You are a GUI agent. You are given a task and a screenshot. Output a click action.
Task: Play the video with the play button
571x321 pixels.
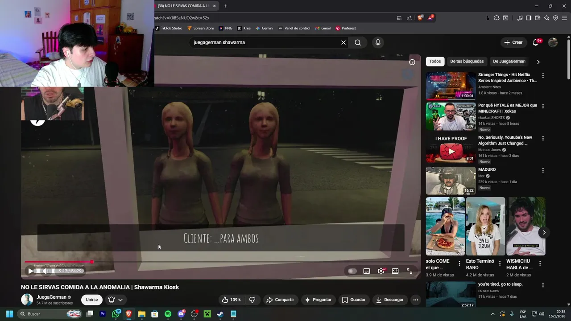[30, 271]
